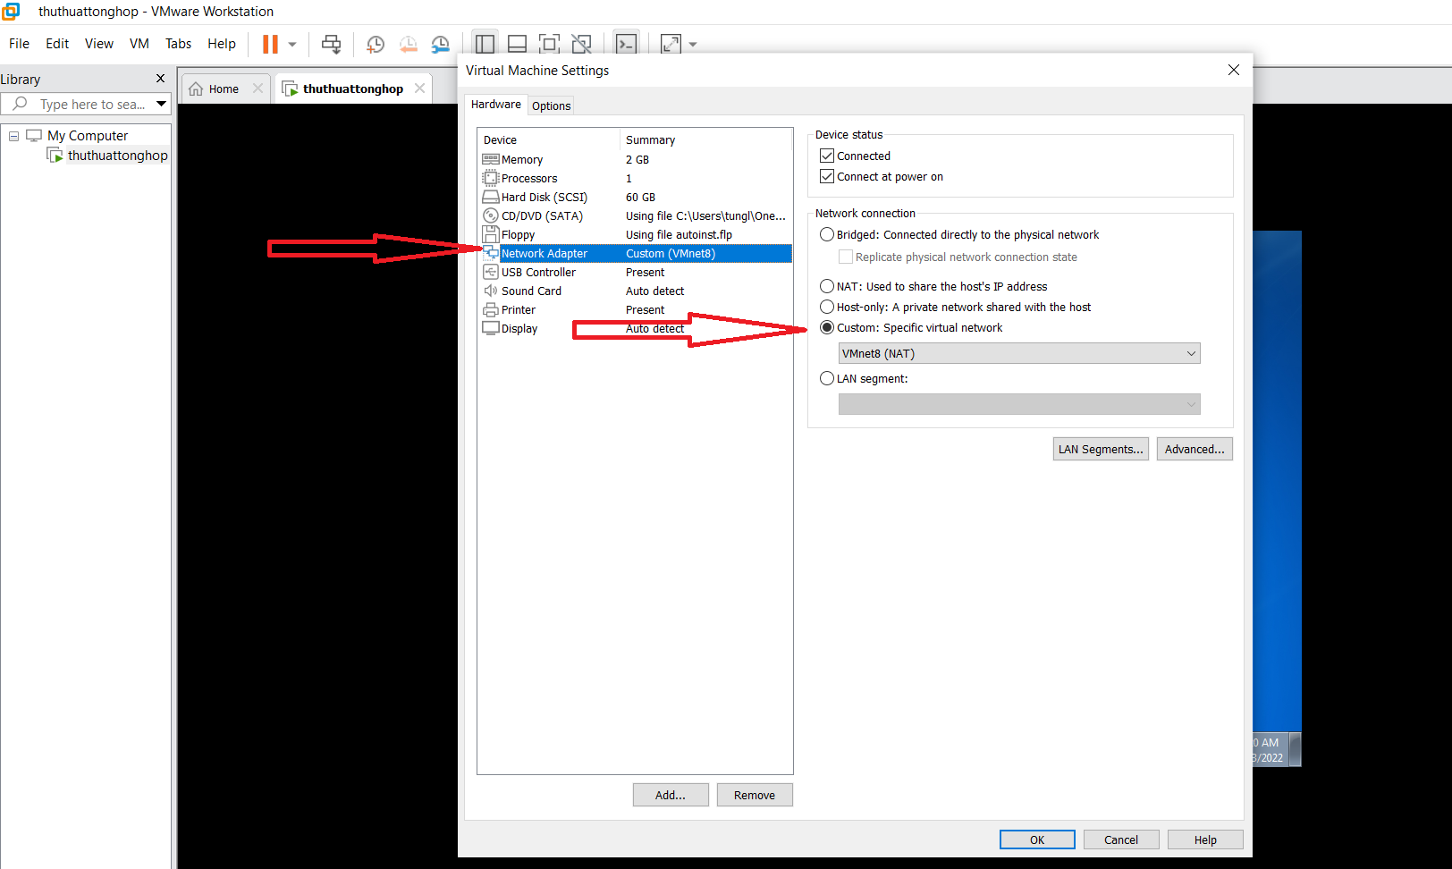
Task: Select the Bridged network radio button
Action: point(827,234)
